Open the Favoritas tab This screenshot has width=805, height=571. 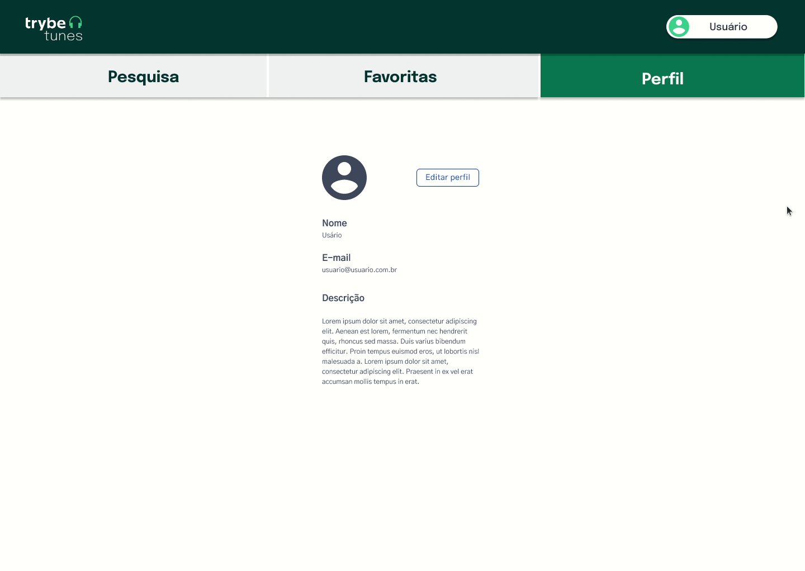pos(400,76)
